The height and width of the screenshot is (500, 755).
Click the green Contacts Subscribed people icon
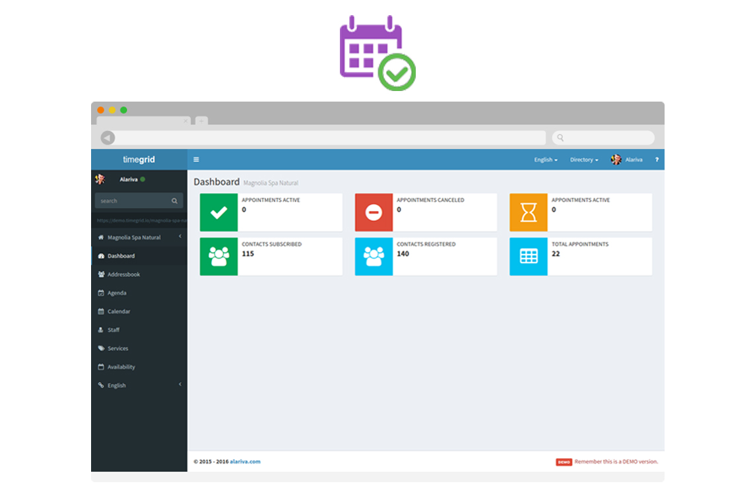tap(218, 257)
